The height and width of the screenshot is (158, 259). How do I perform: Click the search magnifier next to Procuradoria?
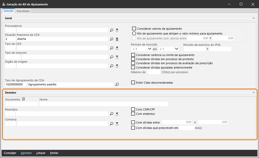tap(112, 30)
